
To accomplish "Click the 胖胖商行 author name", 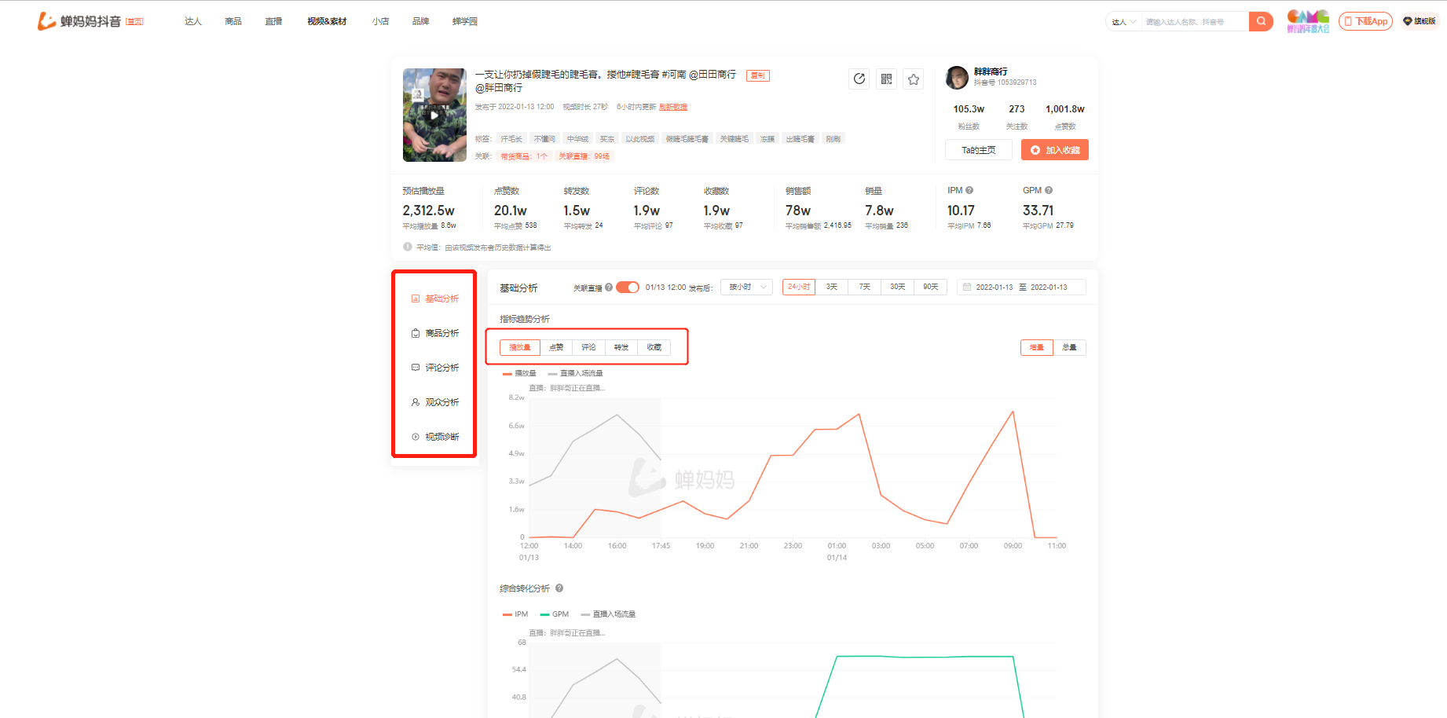I will (x=991, y=71).
